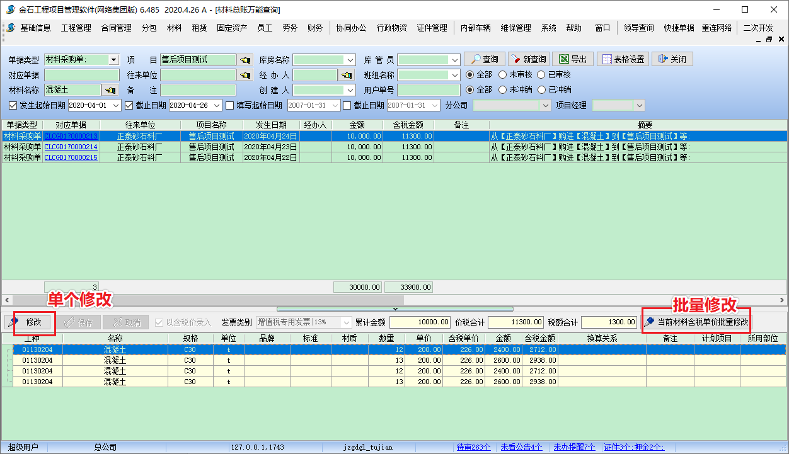This screenshot has height=454, width=789.
Task: Click the 查询 magnifier search button
Action: pyautogui.click(x=484, y=59)
